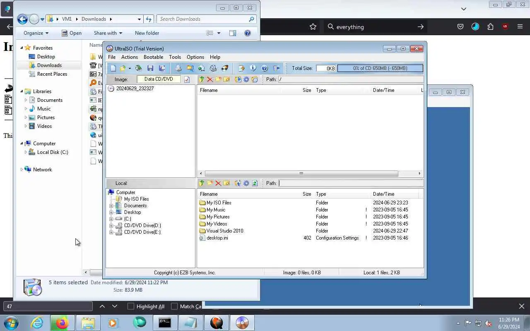Click the Local Path input field
Viewport: 530px width, 331px height.
tap(350, 183)
